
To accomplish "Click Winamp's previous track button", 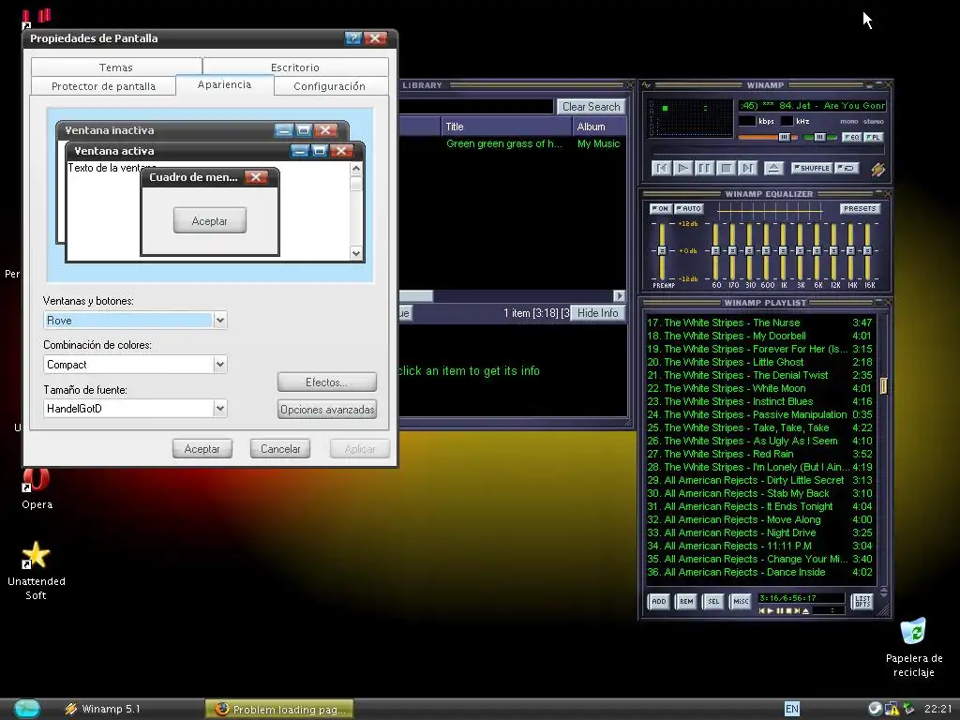I will point(661,168).
